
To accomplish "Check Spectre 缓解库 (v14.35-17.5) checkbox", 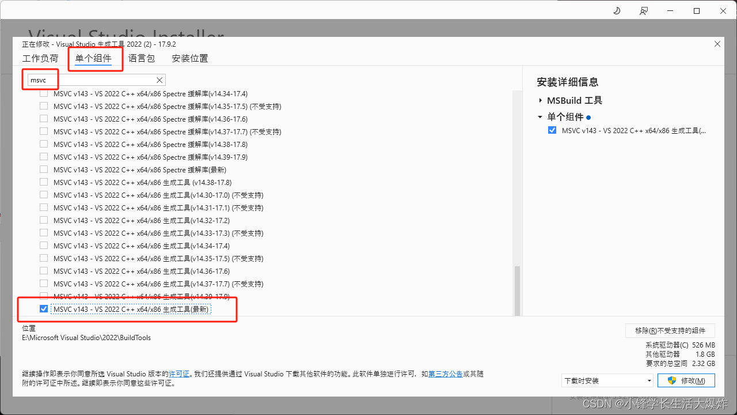I will coord(44,106).
